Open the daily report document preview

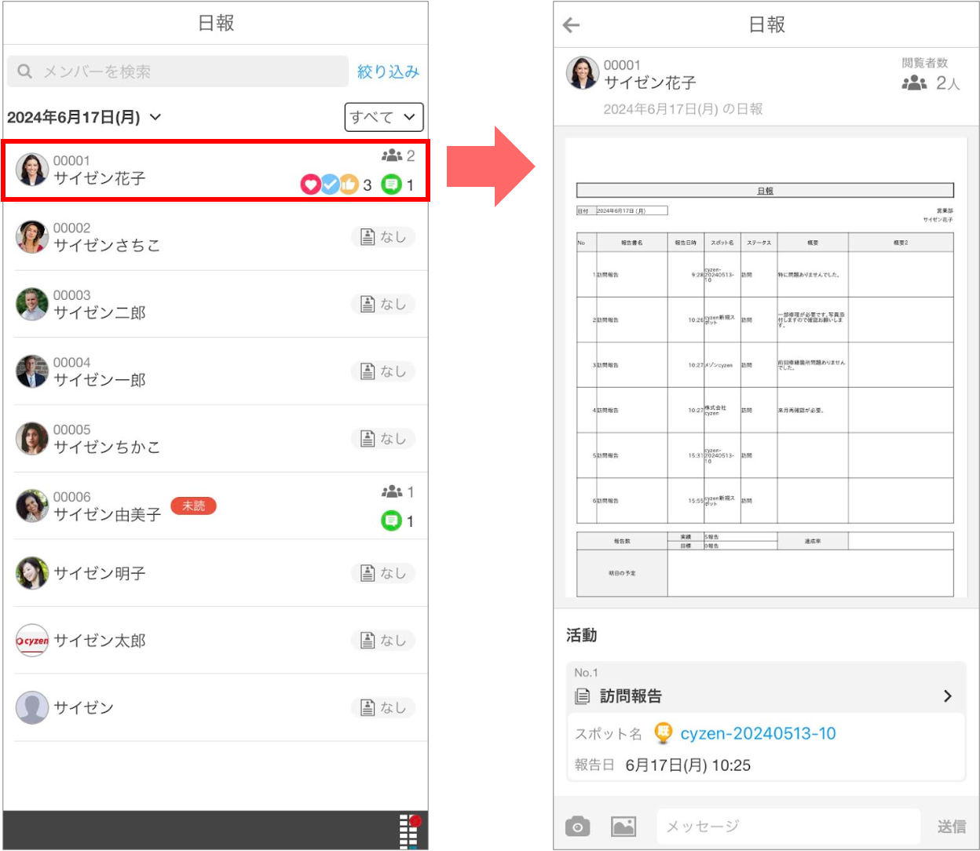coord(766,368)
